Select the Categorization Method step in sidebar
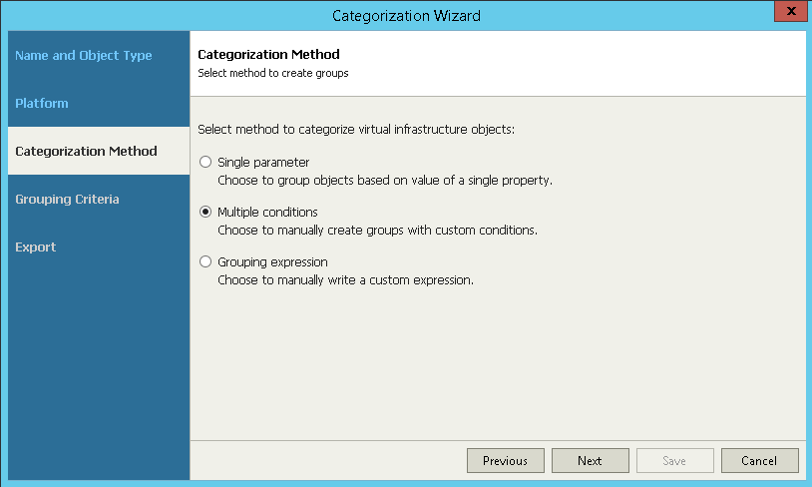This screenshot has height=487, width=812. (87, 152)
